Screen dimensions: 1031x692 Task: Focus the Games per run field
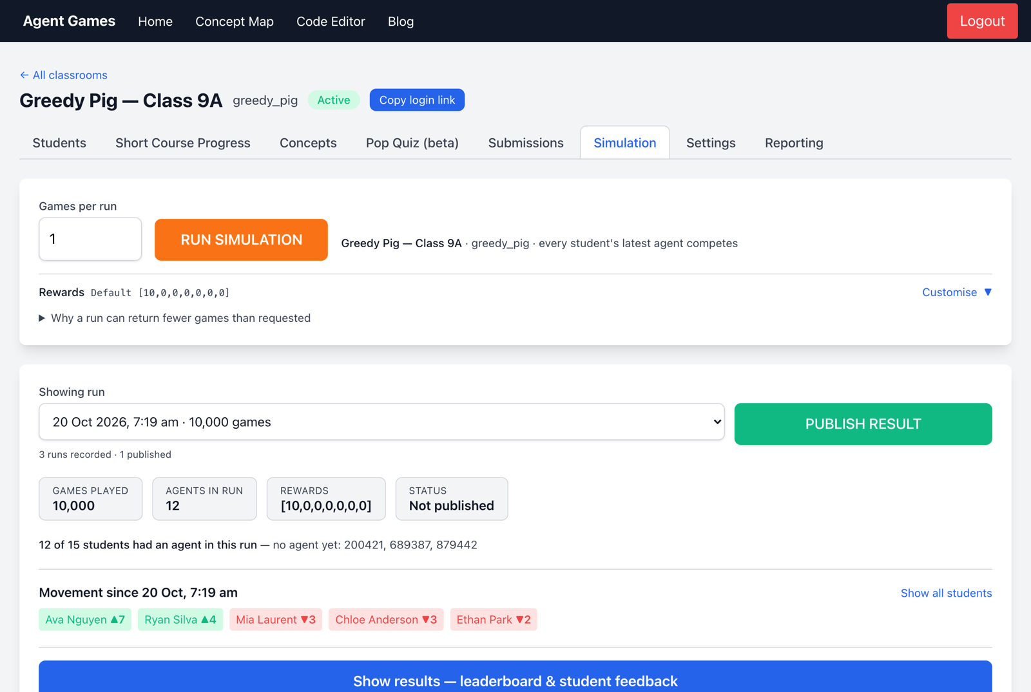tap(90, 239)
